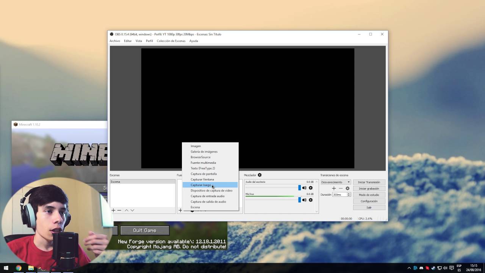Choose Capturar Ventana option
The width and height of the screenshot is (485, 273).
210,179
